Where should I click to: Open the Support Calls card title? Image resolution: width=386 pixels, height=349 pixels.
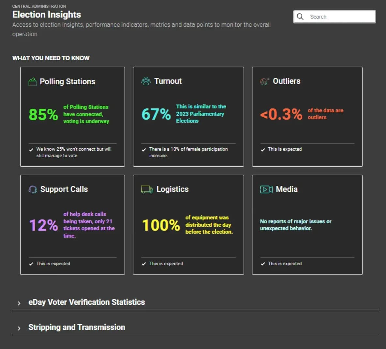pos(64,189)
